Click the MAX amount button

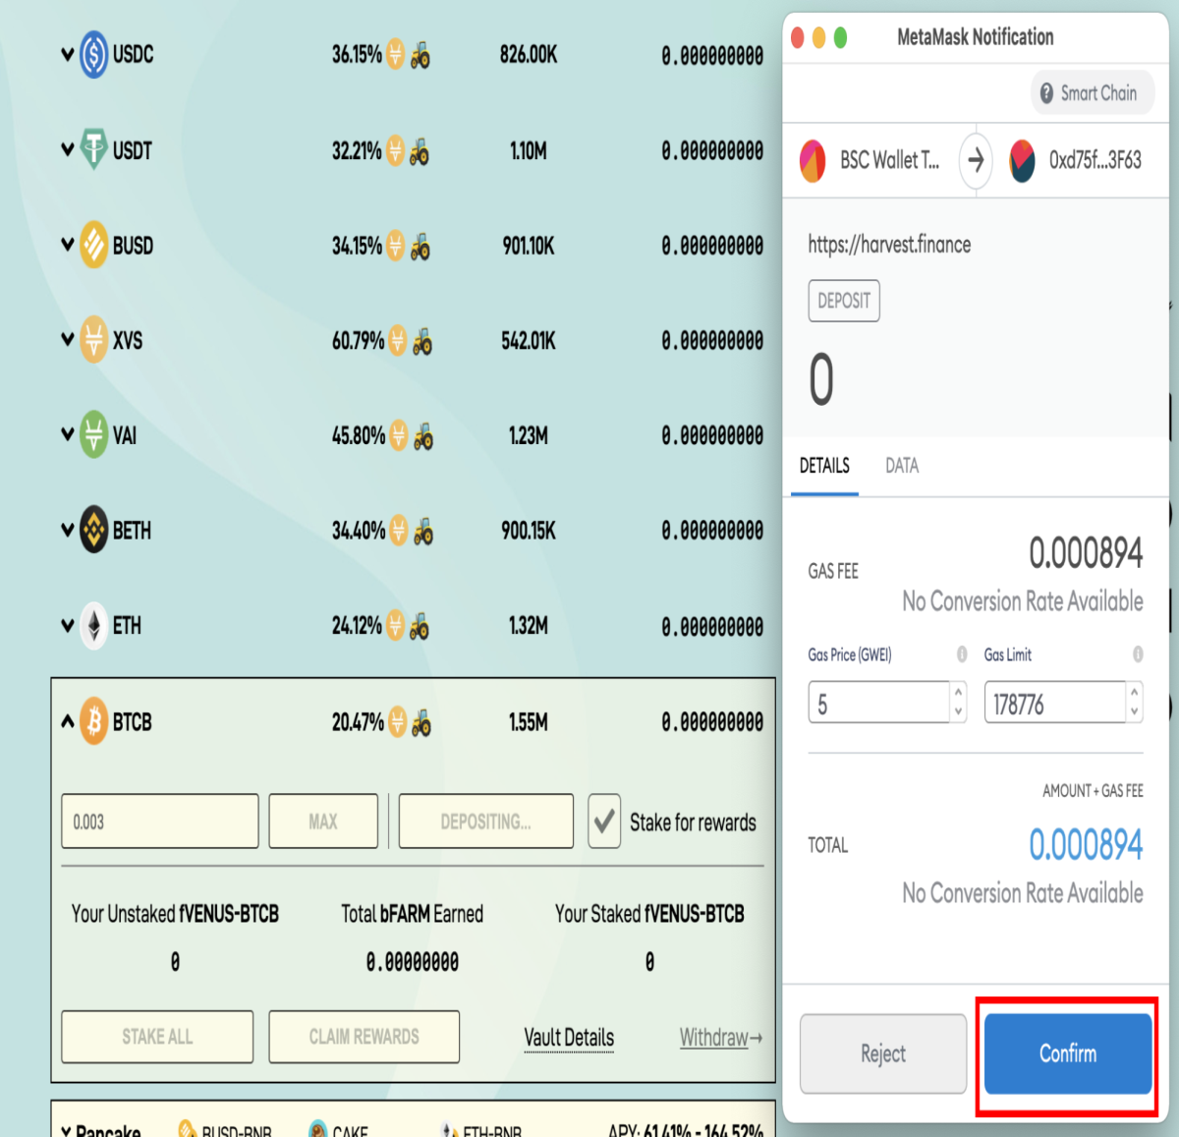tap(323, 822)
